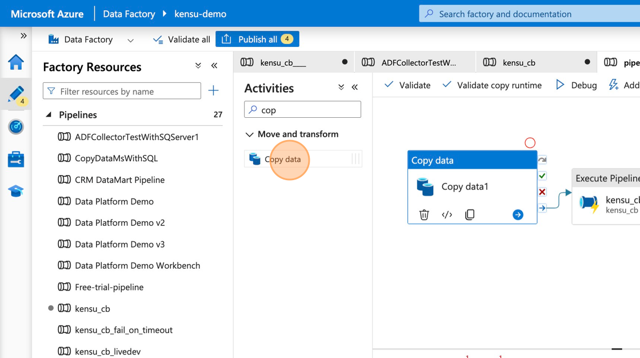Click the Activities search box containing cop
This screenshot has height=358, width=640.
click(x=302, y=110)
